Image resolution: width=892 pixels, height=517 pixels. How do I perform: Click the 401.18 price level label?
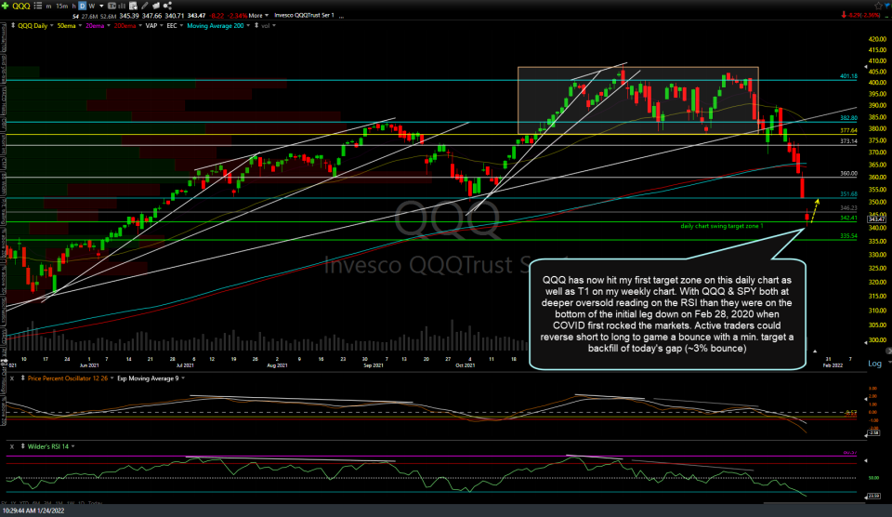tap(848, 75)
